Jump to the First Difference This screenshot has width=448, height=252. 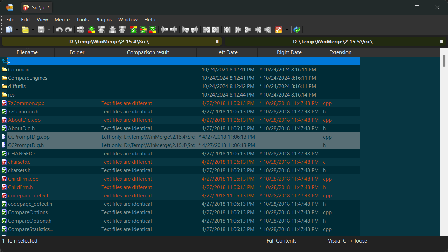(134, 30)
